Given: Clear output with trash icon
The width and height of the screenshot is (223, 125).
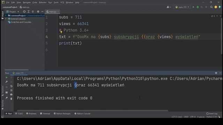Looking at the screenshot, I should coord(11,99).
